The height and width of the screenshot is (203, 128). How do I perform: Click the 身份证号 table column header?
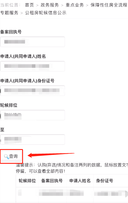click(x=105, y=181)
